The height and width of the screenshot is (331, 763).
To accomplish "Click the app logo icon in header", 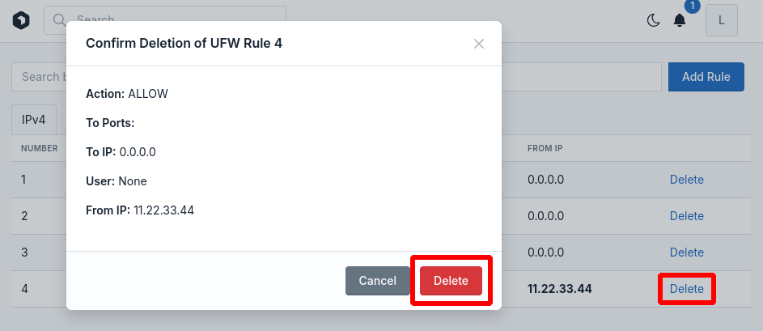I will tap(21, 20).
